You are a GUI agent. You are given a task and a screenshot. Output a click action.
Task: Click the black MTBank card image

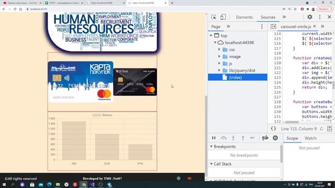[135, 82]
